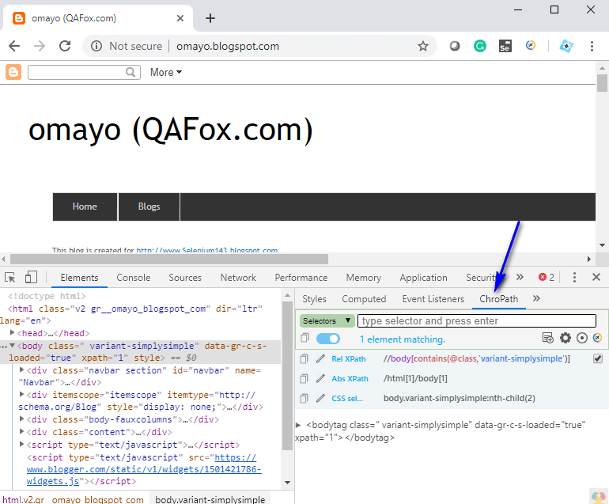Expand the content div node
Viewport: 609px width, 504px height.
(x=22, y=431)
